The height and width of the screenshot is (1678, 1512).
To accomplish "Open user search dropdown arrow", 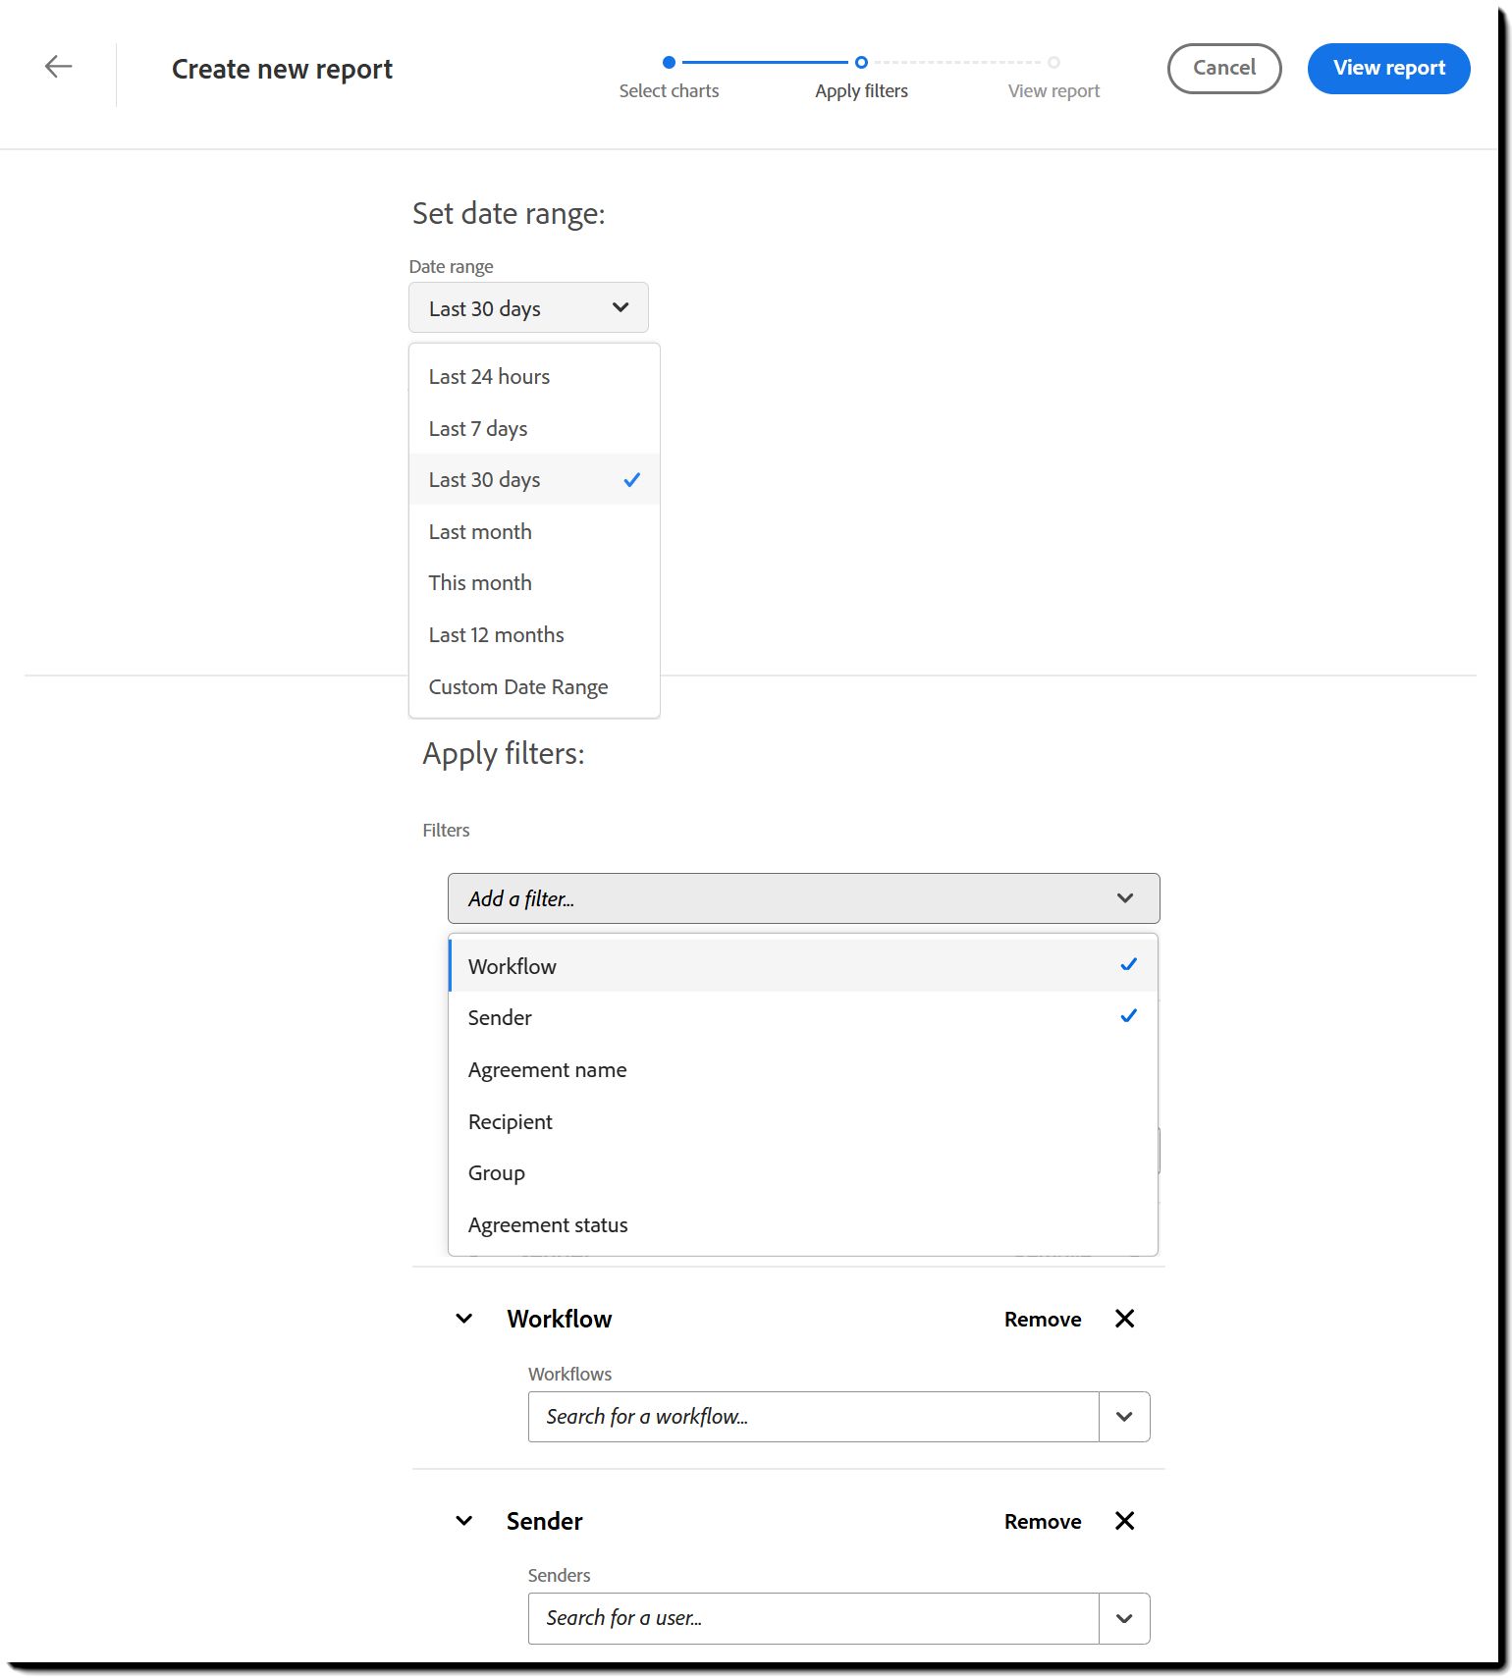I will coord(1125,1618).
